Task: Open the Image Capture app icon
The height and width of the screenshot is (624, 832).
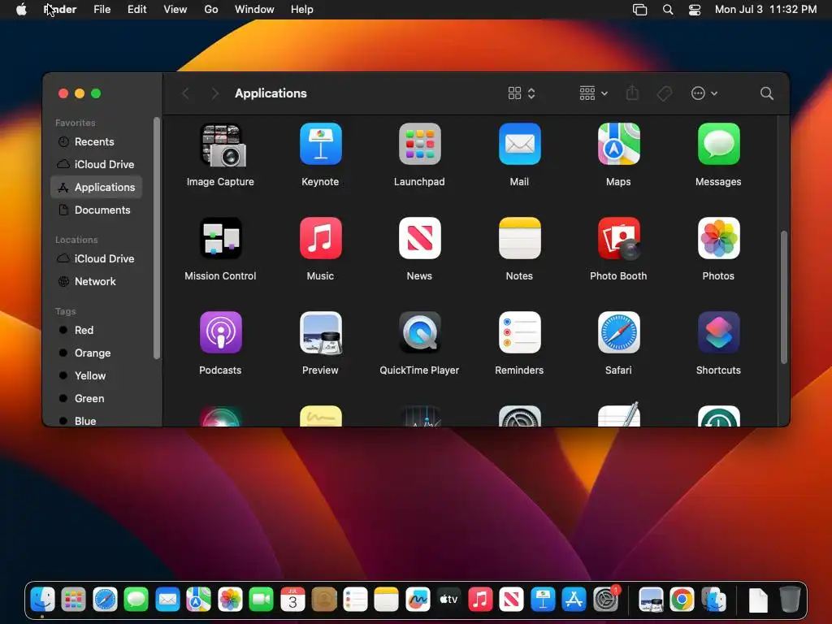Action: pos(223,145)
